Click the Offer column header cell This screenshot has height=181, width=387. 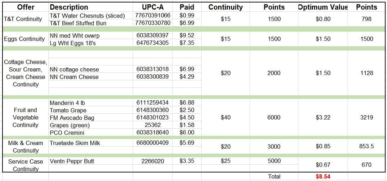pos(26,7)
